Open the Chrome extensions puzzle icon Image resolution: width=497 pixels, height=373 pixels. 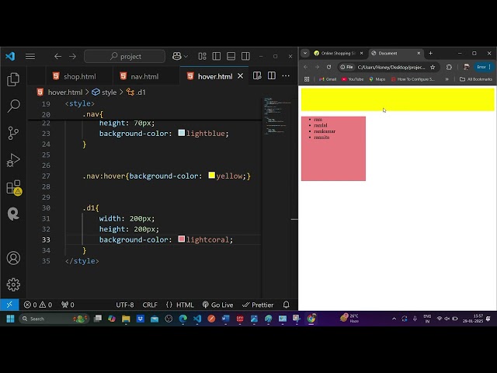(449, 67)
